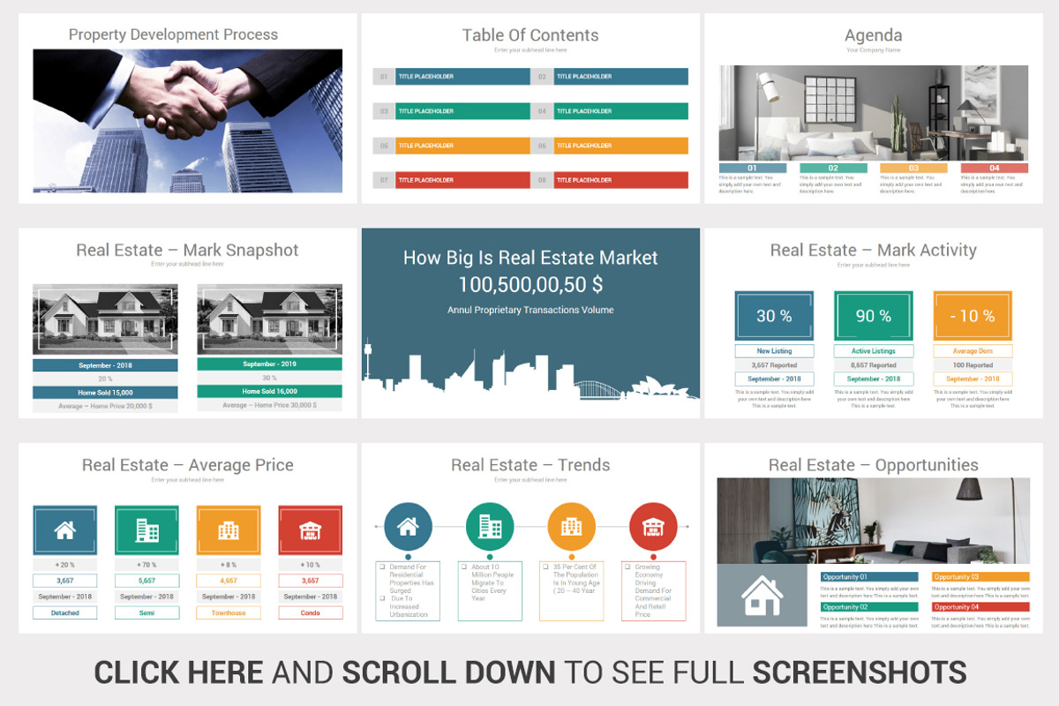Click 'Real Estate – Trends' title

pos(530,465)
